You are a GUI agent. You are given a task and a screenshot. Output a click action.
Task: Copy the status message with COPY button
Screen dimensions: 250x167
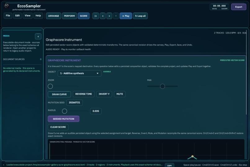169,165
